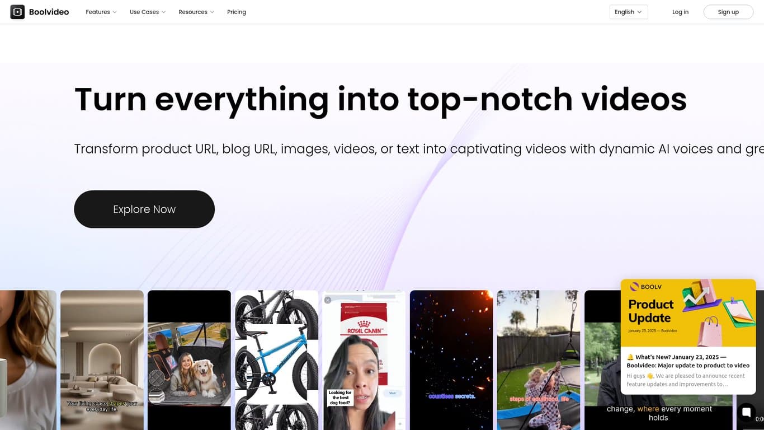Viewport: 764px width, 430px height.
Task: Select the blue fat-tire bike video thumbnail
Action: (276, 360)
